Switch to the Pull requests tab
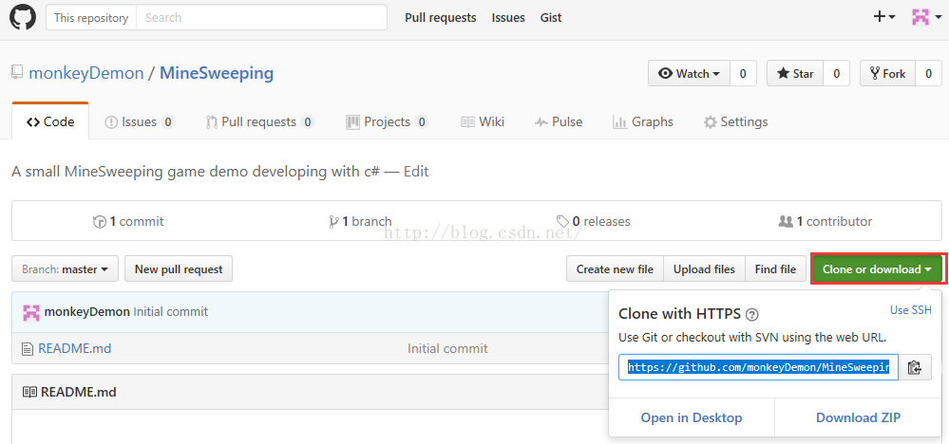Image resolution: width=949 pixels, height=444 pixels. click(x=260, y=122)
